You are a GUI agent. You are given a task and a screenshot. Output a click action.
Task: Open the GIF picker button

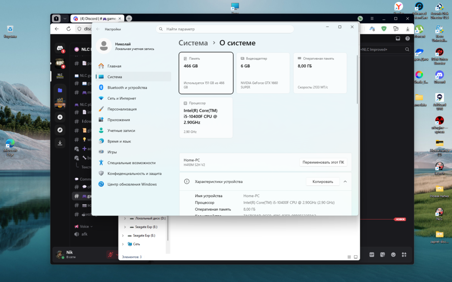coord(372,254)
